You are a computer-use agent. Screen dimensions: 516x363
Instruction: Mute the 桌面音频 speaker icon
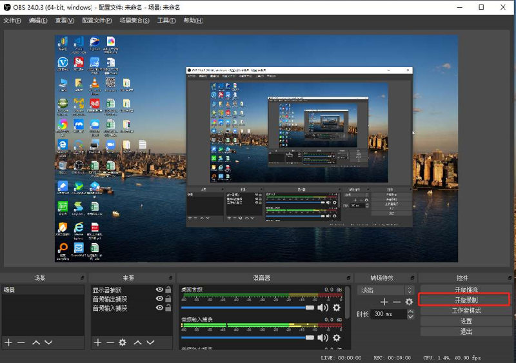(322, 308)
